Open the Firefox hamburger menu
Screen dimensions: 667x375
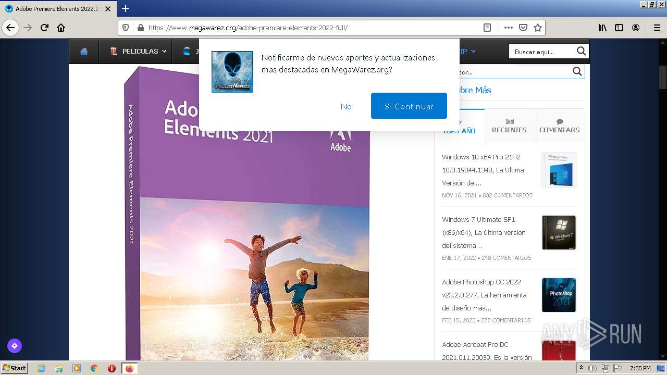(x=657, y=28)
